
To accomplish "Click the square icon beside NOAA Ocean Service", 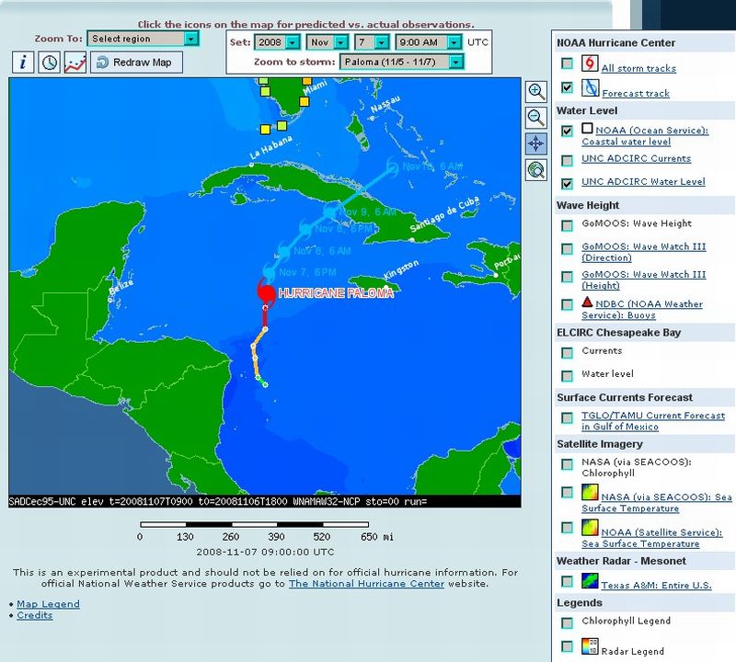I will point(587,128).
